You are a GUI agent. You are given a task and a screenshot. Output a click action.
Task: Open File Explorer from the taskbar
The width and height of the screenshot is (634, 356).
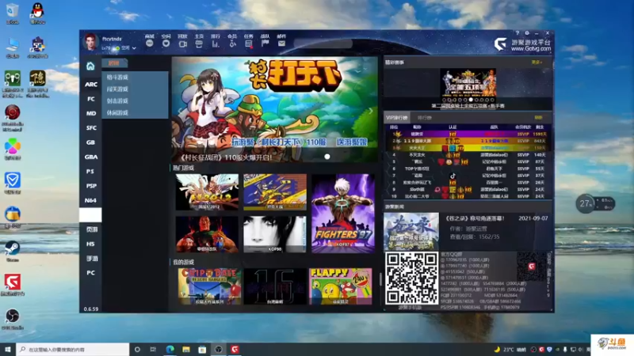tap(186, 349)
